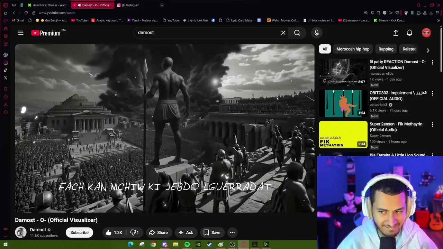Viewport: 443px width, 249px height.
Task: Open the Gmail bookmark
Action: (18, 20)
